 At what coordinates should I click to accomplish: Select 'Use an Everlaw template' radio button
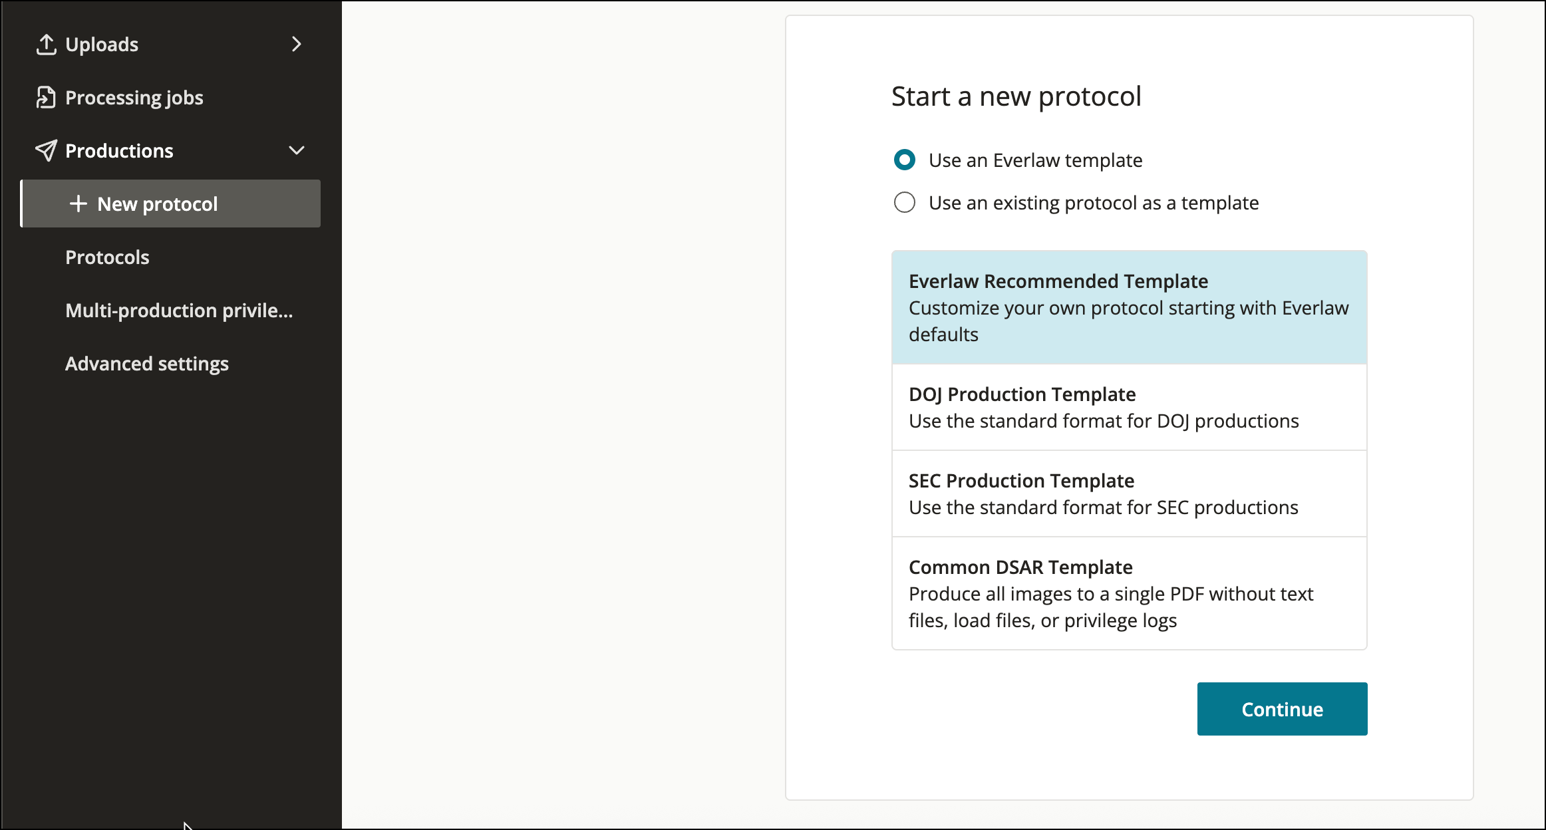[x=905, y=160]
